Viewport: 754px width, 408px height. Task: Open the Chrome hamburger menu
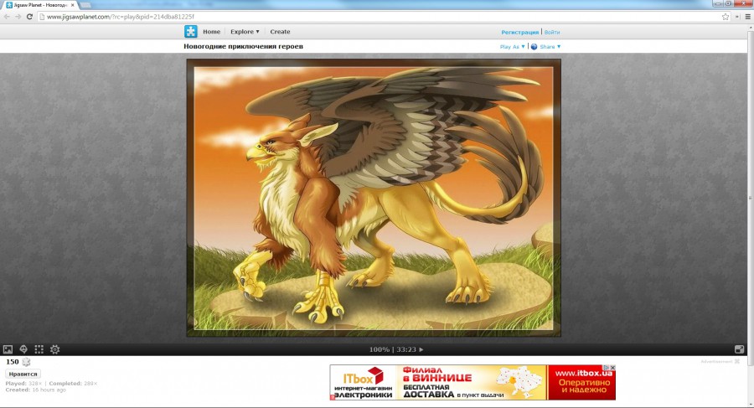coord(748,17)
